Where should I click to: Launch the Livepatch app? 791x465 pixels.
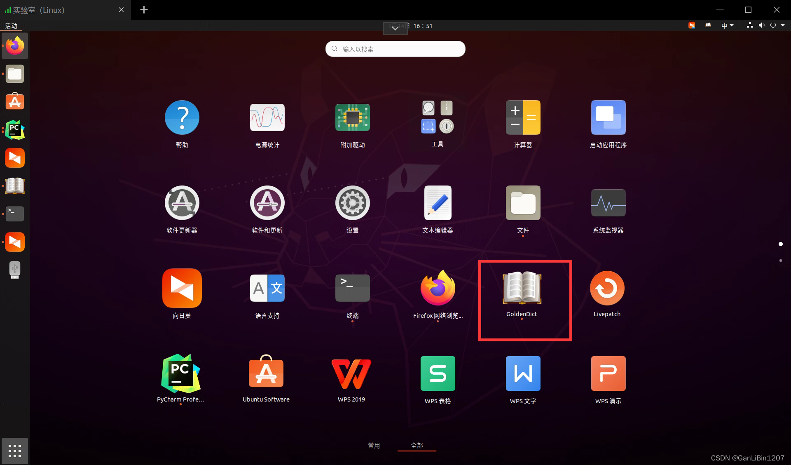[607, 288]
